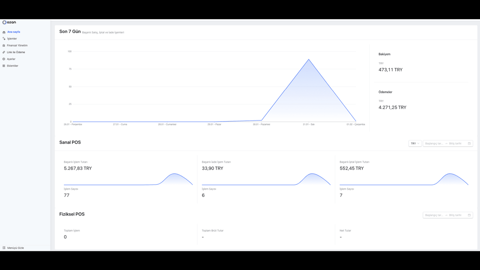The width and height of the screenshot is (480, 270).
Task: Click the Başarılı İptal İşlem Tutarı sparkline
Action: [x=404, y=179]
